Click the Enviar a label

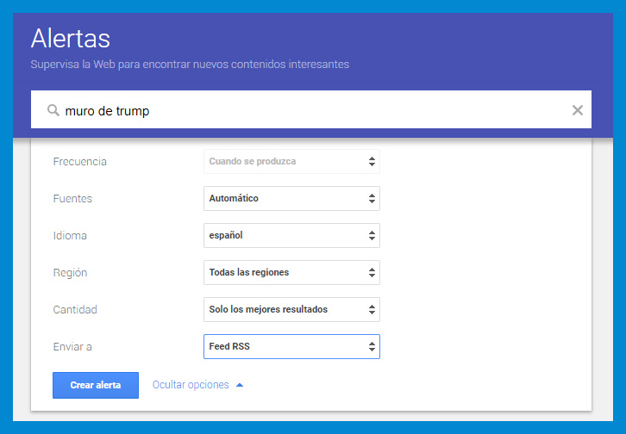pyautogui.click(x=72, y=347)
